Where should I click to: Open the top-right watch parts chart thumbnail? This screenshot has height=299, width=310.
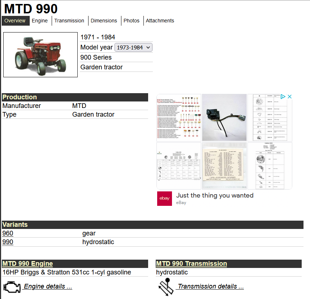pyautogui.click(x=270, y=118)
